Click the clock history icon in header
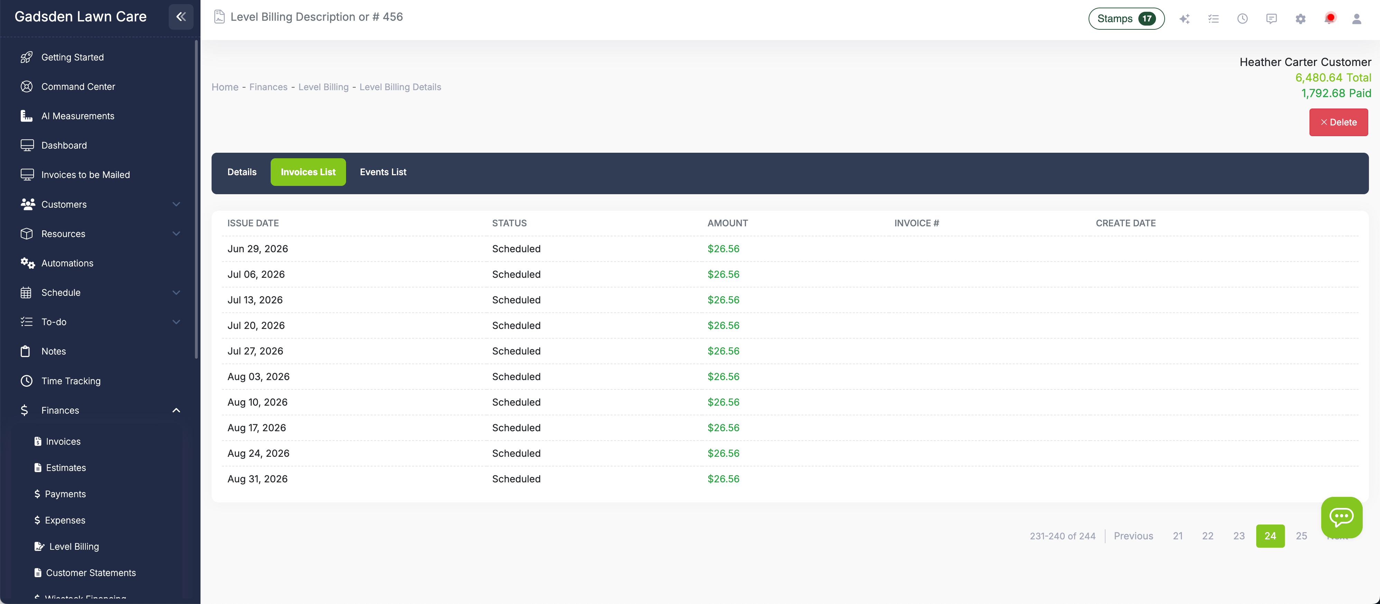 pyautogui.click(x=1242, y=19)
